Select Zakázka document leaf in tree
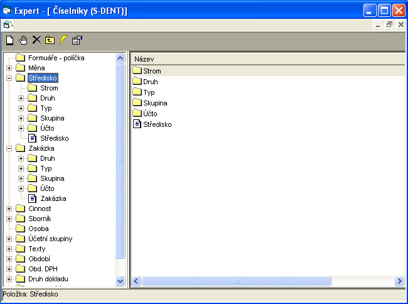Image resolution: width=408 pixels, height=304 pixels. coord(53,199)
